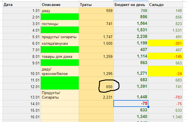
Task: Click the date cell 15.01
Action: (22, 110)
